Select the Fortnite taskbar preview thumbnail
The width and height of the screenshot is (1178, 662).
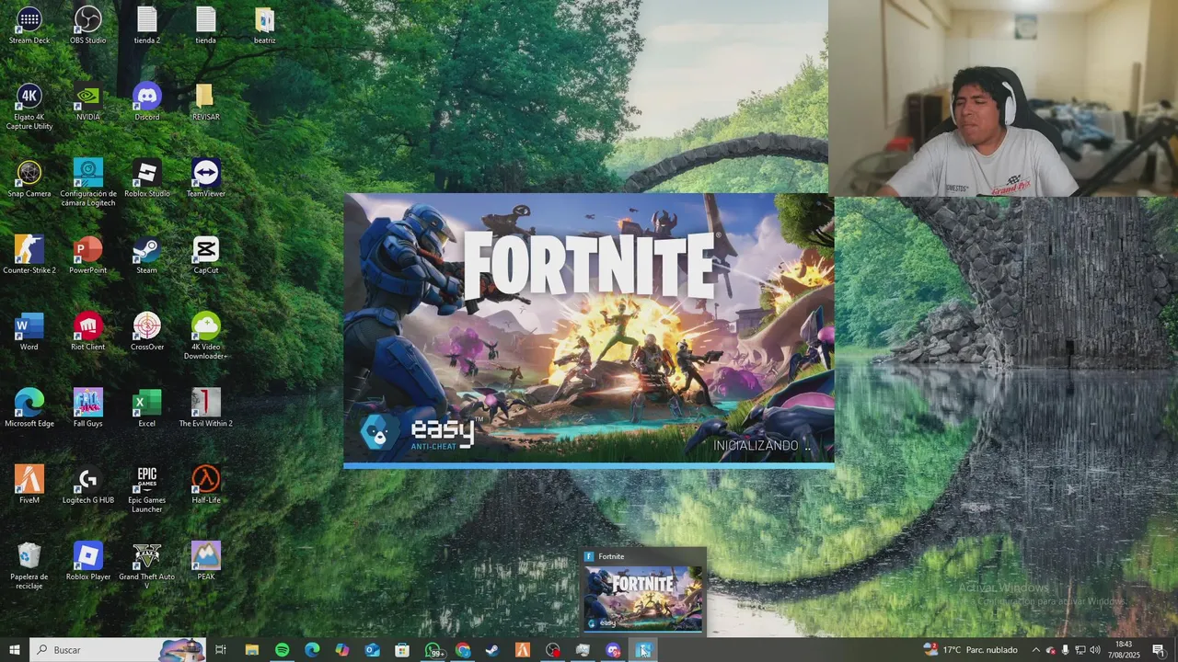tap(643, 591)
